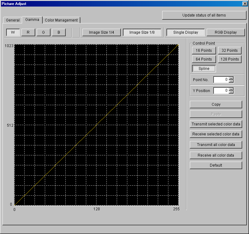This screenshot has width=249, height=234.
Task: Switch to the General tab
Action: pos(13,20)
